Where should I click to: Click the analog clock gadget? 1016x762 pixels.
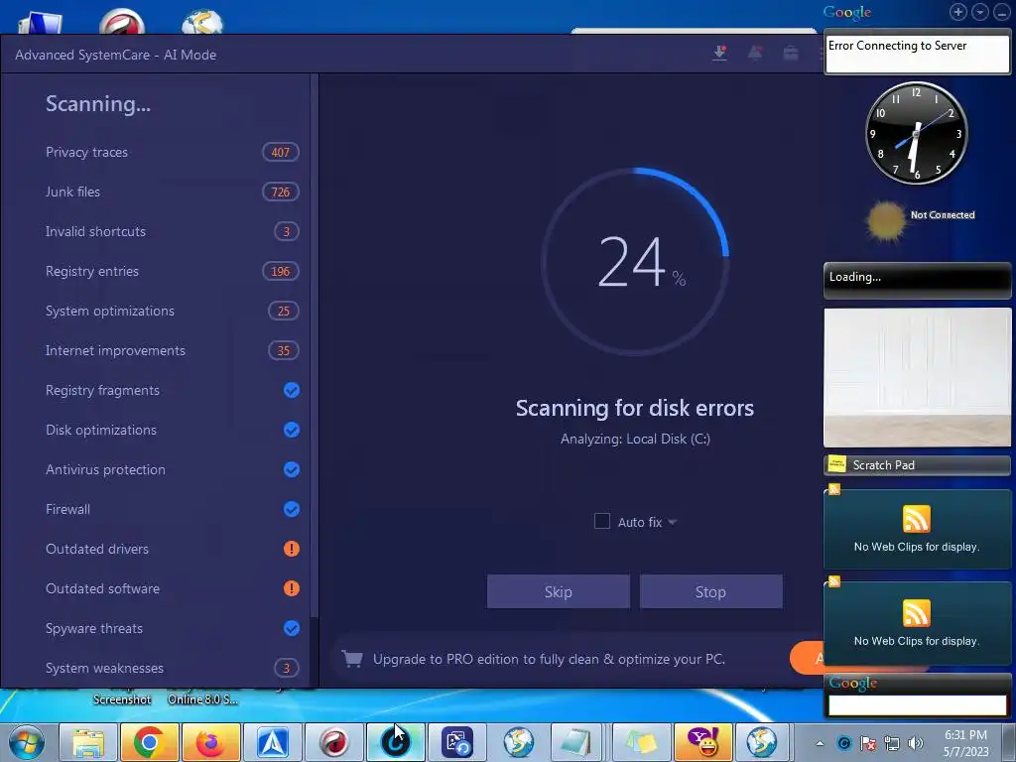(x=916, y=133)
